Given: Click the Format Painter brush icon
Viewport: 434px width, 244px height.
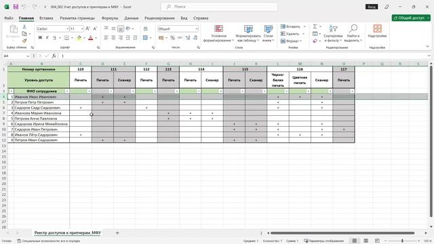Looking at the screenshot, I should coord(24,41).
